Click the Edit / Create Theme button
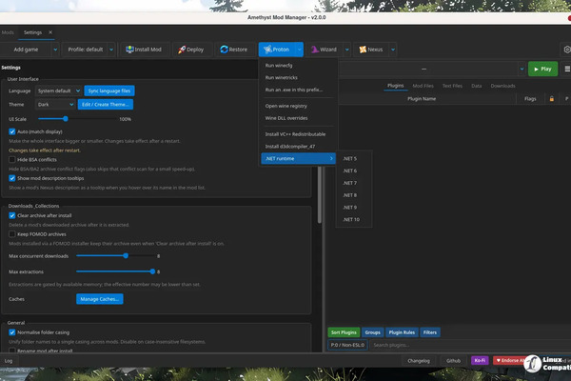Screen dimensions: 571x381 pos(106,104)
